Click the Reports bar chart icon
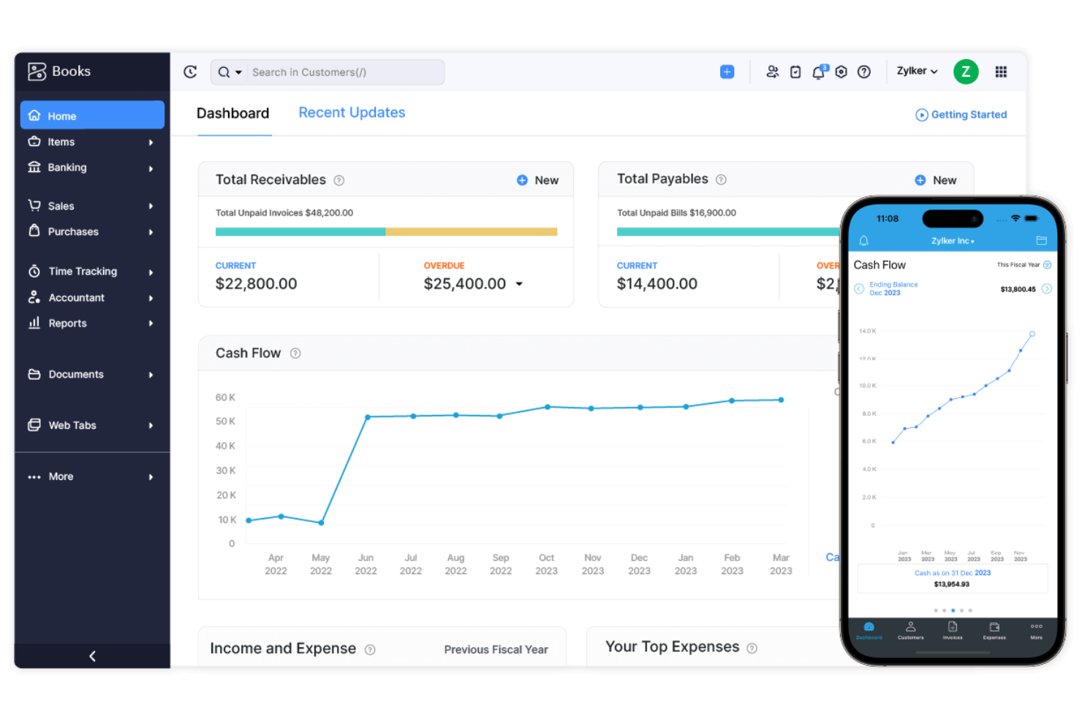 [x=34, y=323]
